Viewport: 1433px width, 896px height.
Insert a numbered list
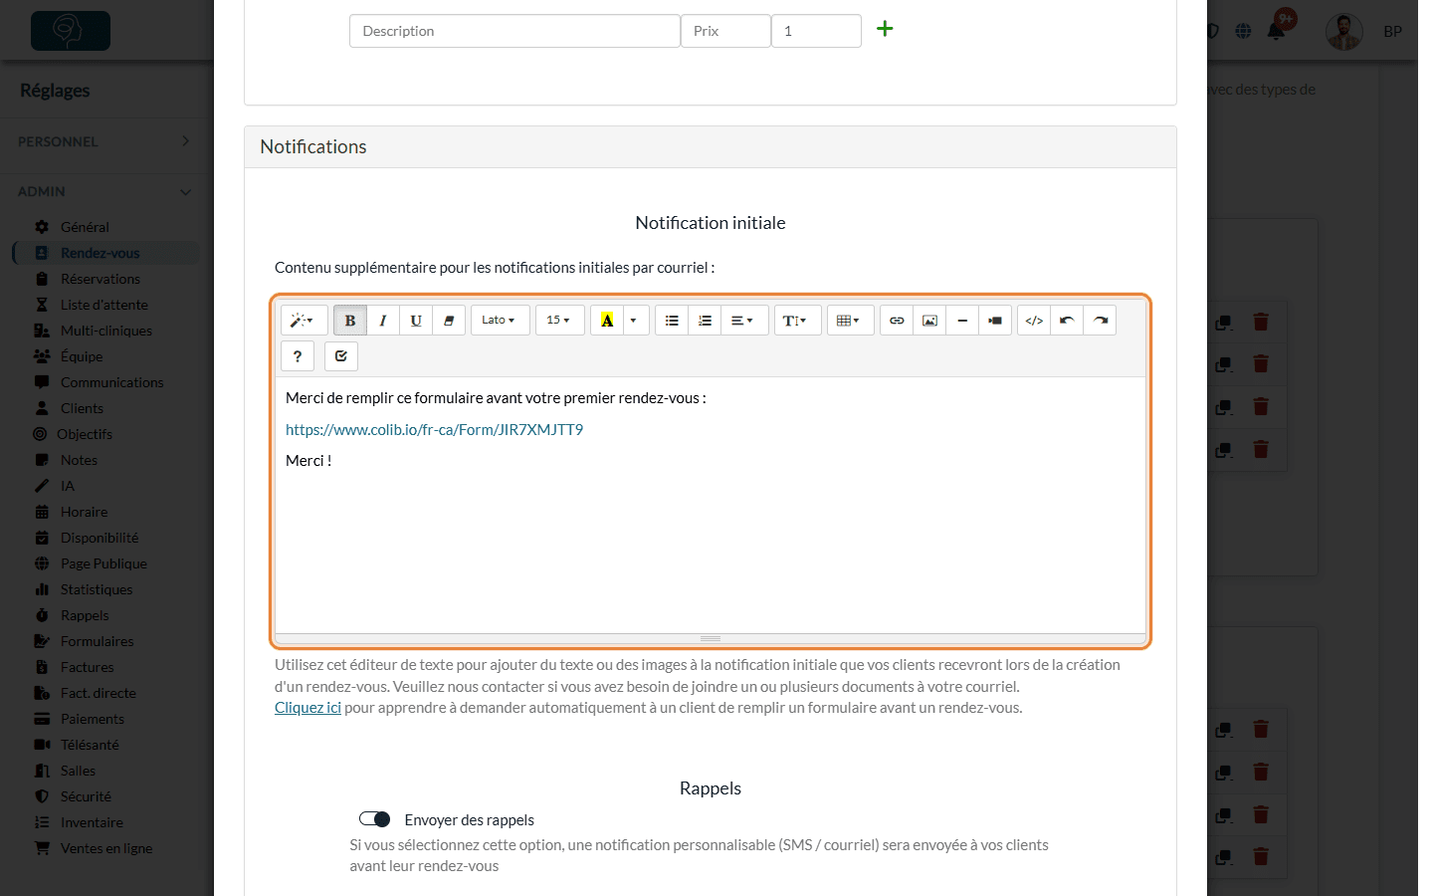pos(705,321)
